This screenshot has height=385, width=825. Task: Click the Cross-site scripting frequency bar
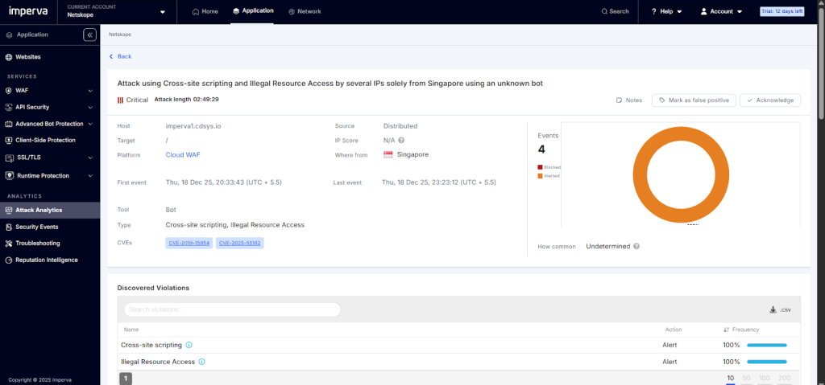(767, 345)
